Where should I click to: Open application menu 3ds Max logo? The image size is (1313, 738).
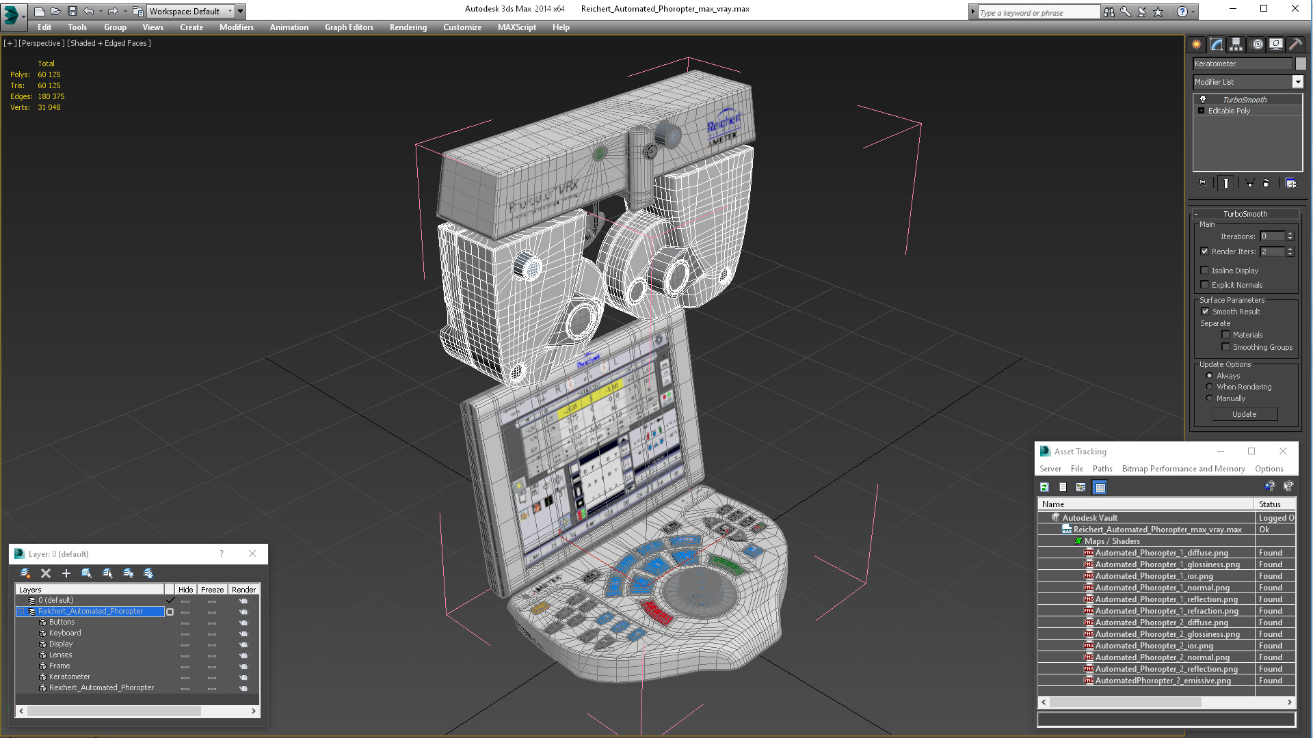pyautogui.click(x=14, y=16)
